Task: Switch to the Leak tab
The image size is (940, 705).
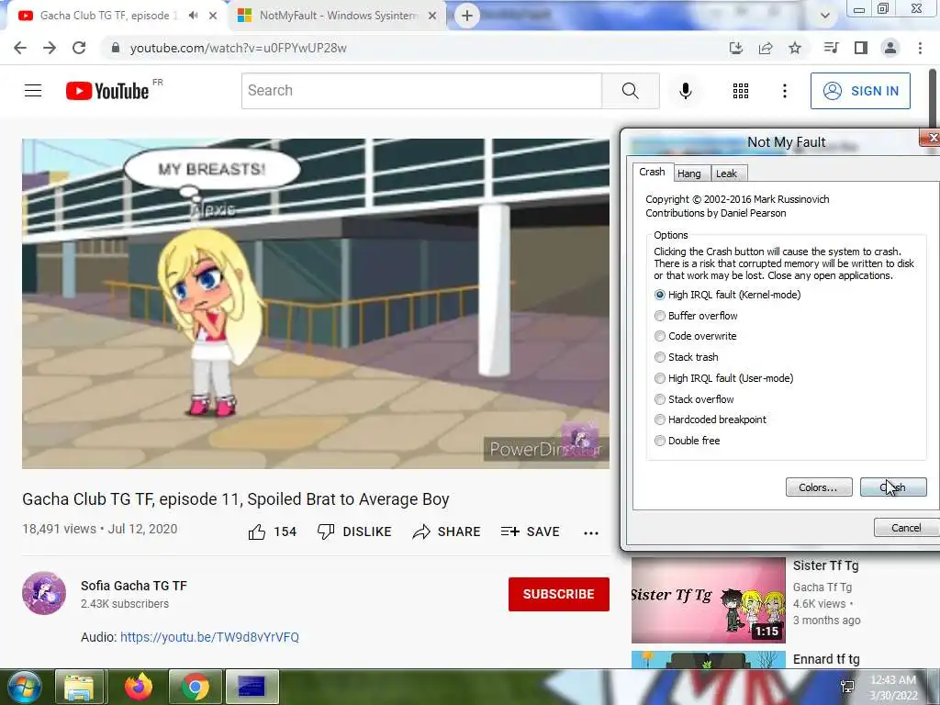Action: (727, 173)
